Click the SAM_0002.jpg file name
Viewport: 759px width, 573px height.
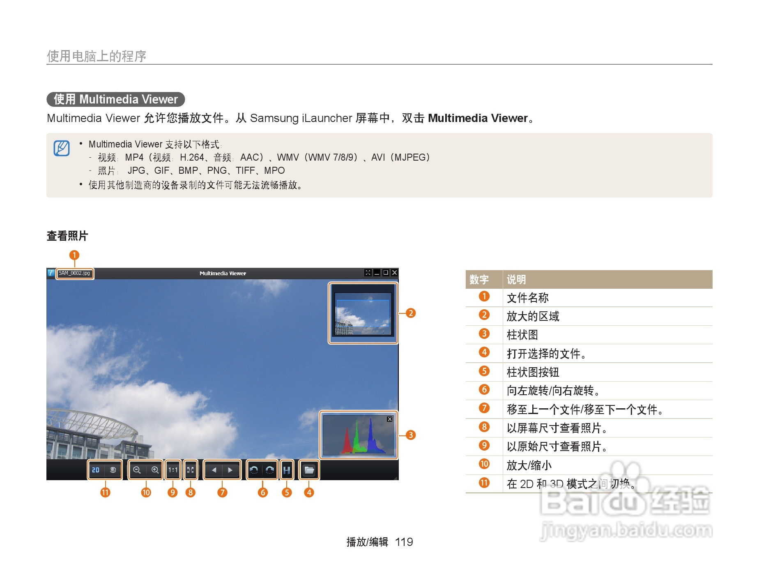click(x=74, y=273)
